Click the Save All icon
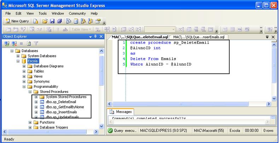Screen dimensions: 279x143 point(59,21)
